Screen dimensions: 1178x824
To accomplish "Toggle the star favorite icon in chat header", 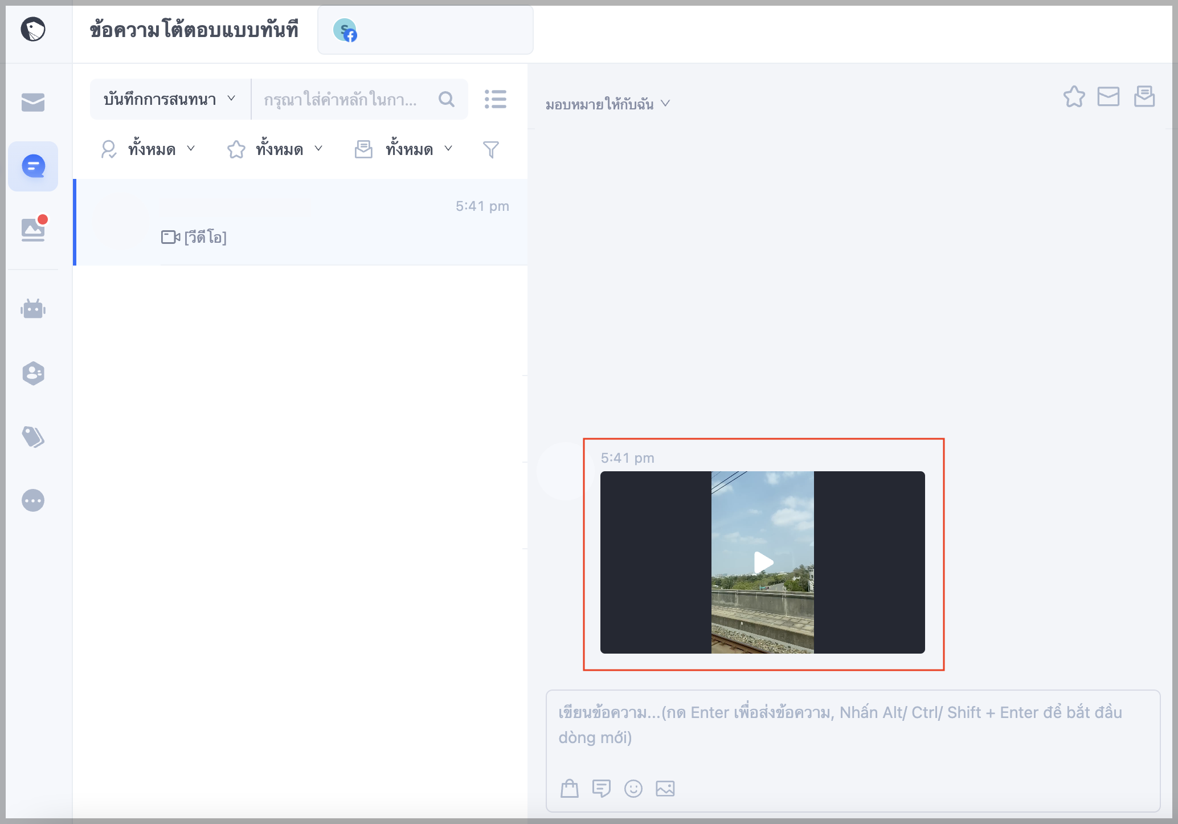I will click(x=1074, y=96).
